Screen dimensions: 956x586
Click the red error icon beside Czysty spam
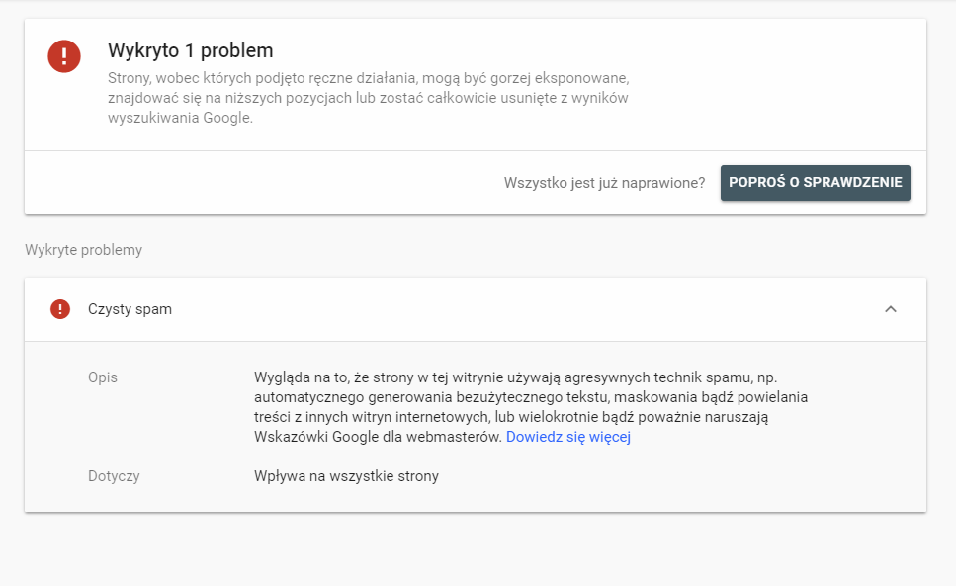pyautogui.click(x=60, y=309)
